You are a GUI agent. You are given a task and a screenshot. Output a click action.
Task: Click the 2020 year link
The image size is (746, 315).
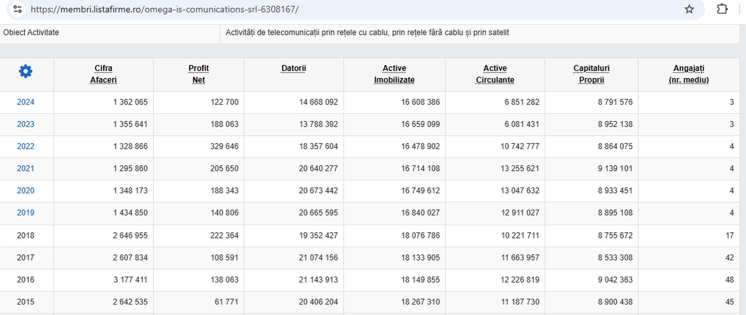click(26, 190)
